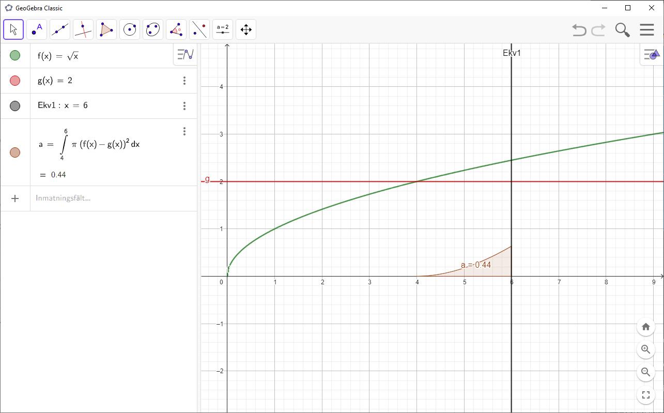
Task: Select the Move arrow tool
Action: tap(13, 29)
